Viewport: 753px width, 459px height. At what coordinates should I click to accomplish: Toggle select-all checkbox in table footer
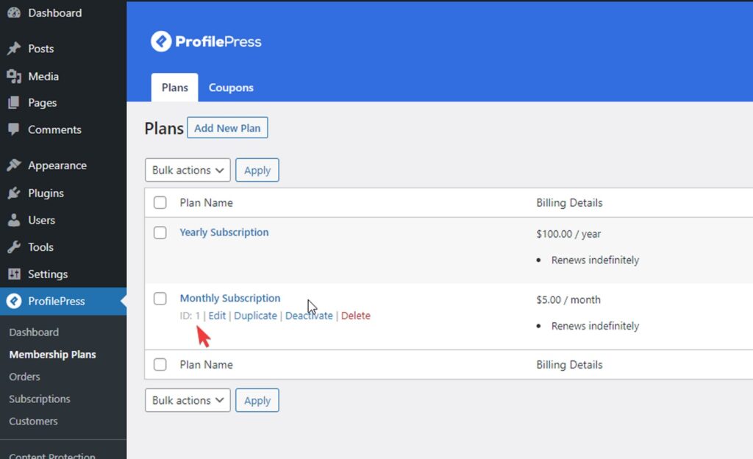pyautogui.click(x=160, y=364)
